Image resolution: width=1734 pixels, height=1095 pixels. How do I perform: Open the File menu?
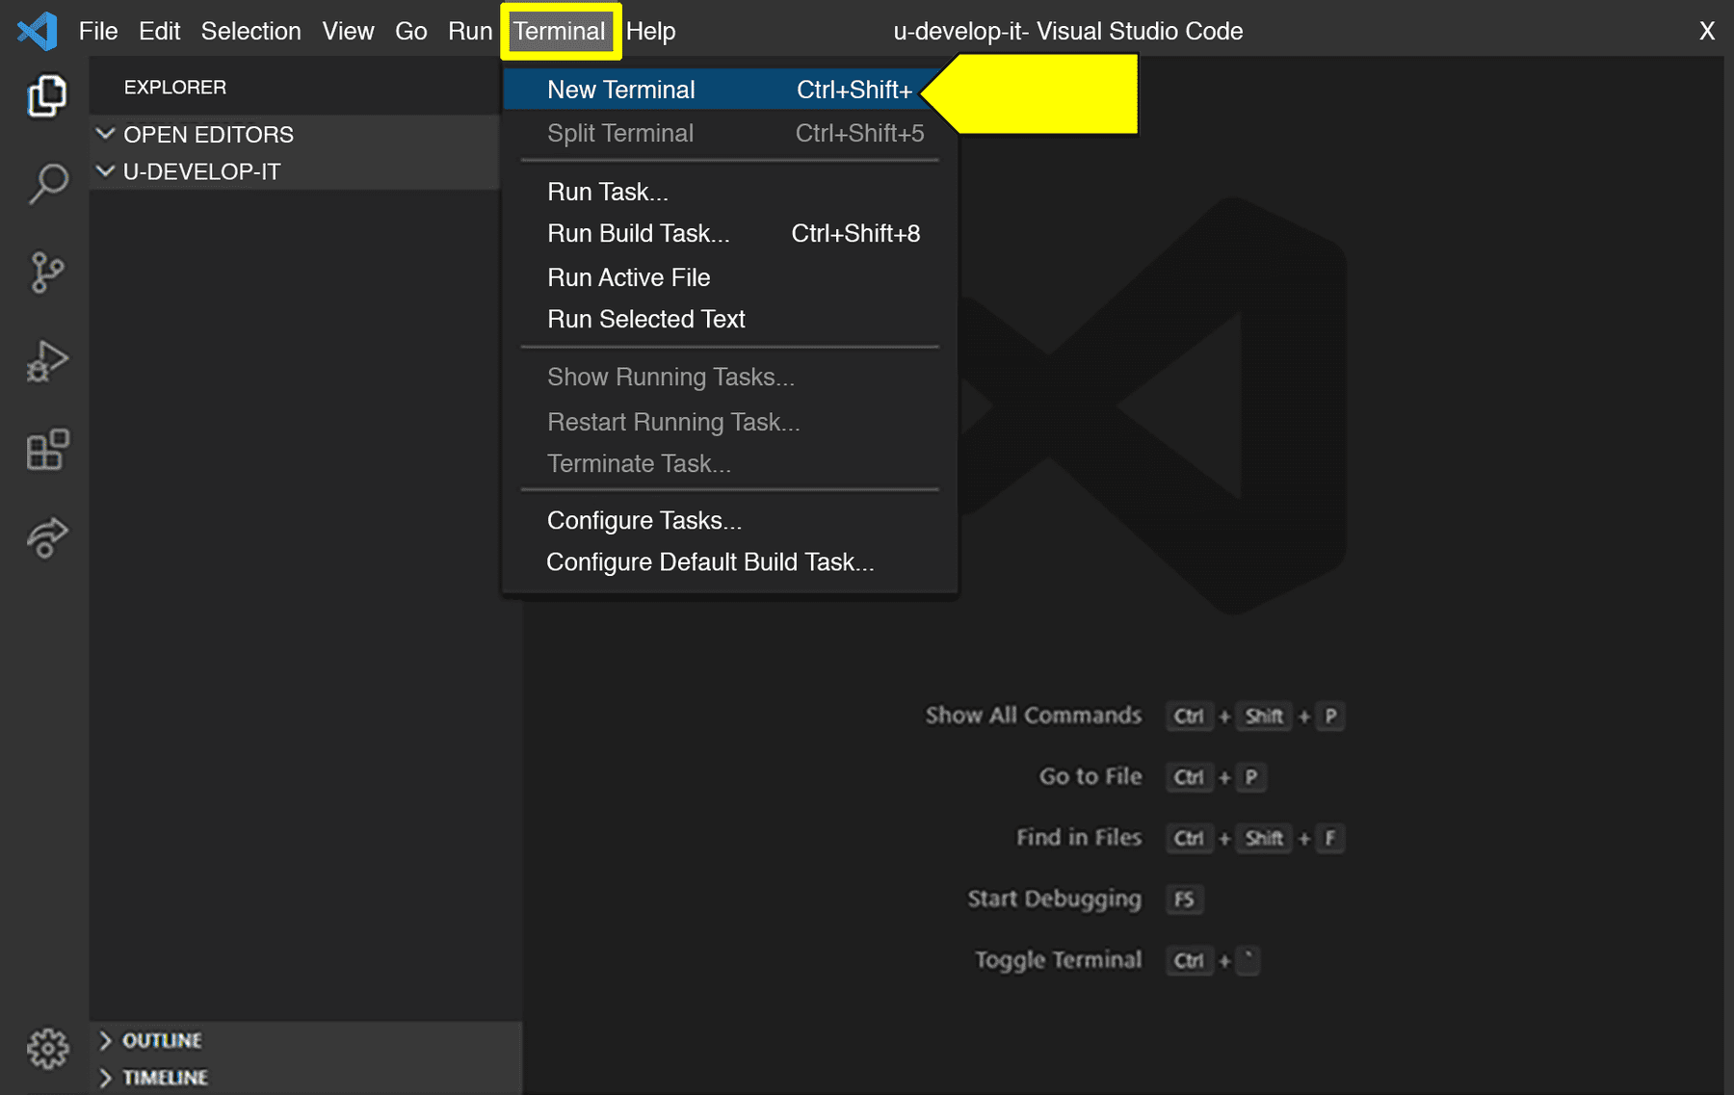point(97,30)
